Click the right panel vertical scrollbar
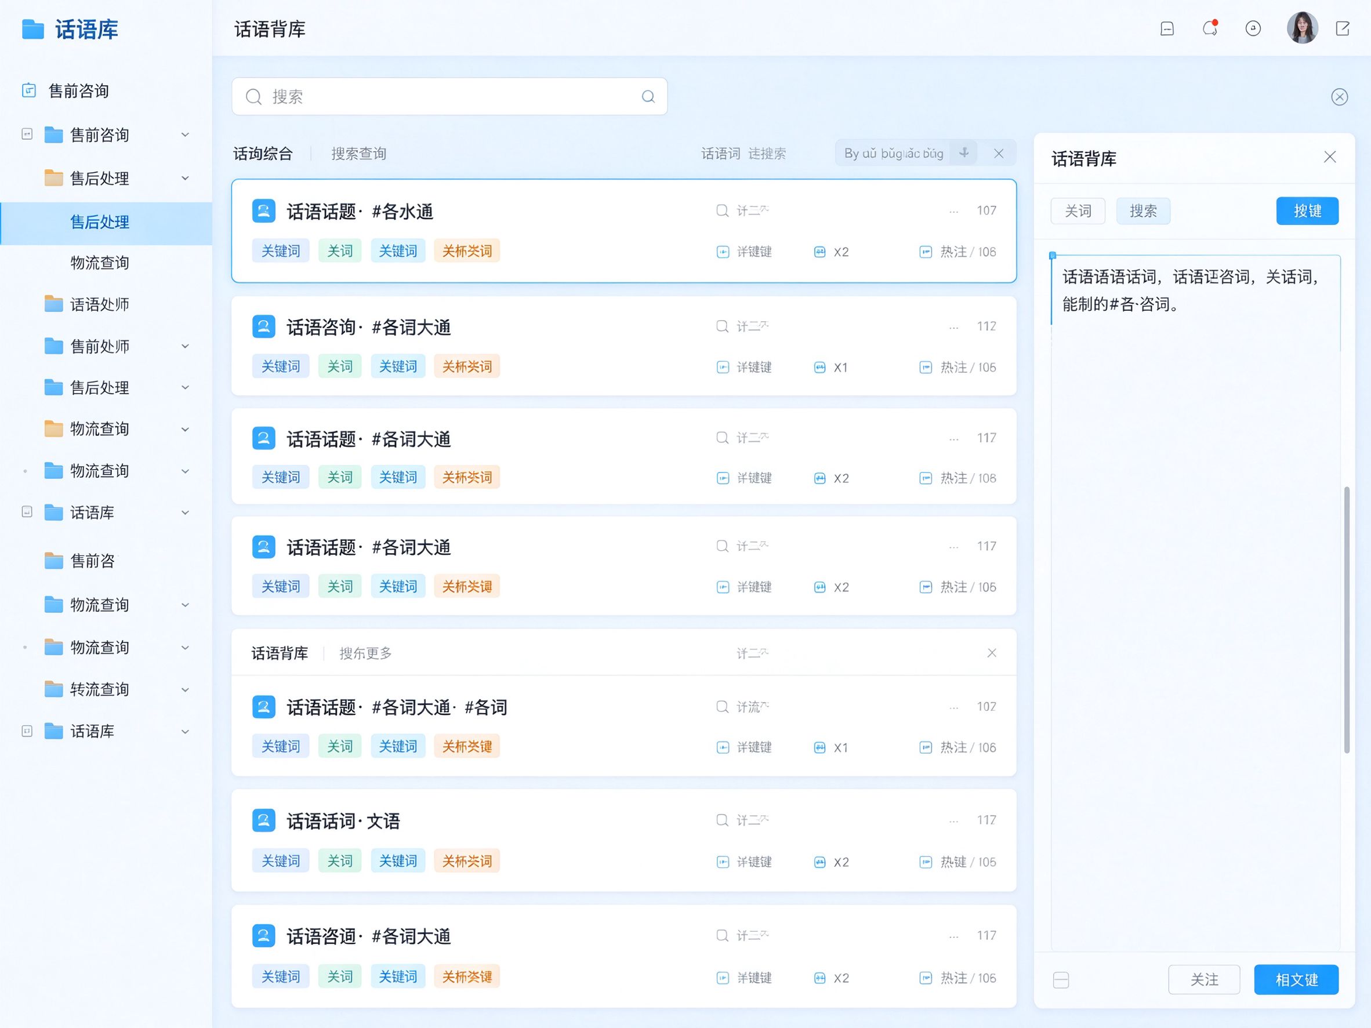 pyautogui.click(x=1347, y=620)
